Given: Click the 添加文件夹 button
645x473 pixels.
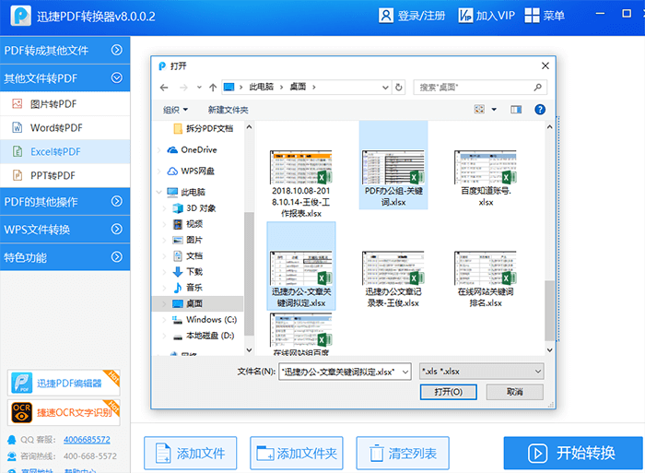Looking at the screenshot, I should pyautogui.click(x=297, y=454).
